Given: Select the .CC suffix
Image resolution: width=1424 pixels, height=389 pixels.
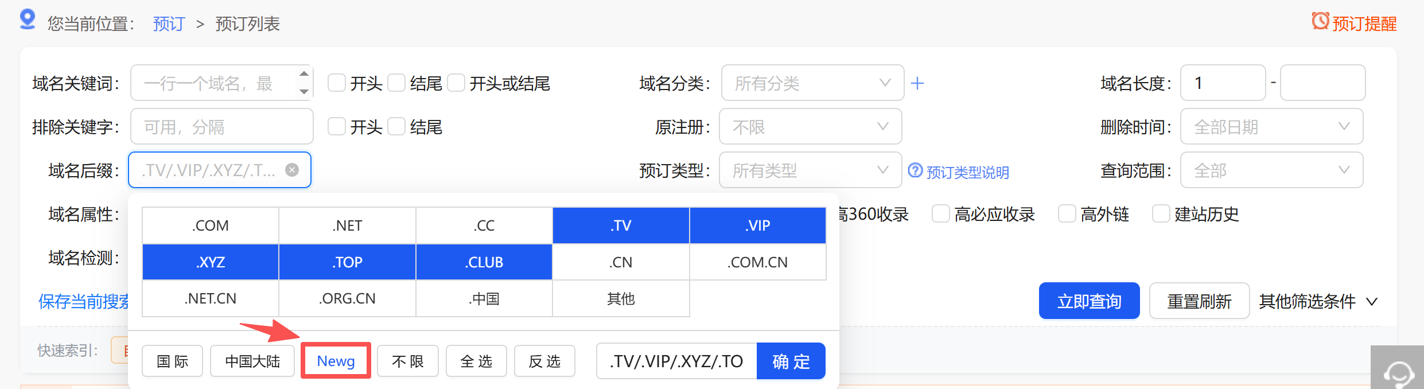Looking at the screenshot, I should pos(484,225).
